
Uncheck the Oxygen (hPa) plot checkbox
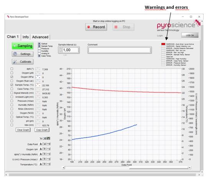click(12, 77)
